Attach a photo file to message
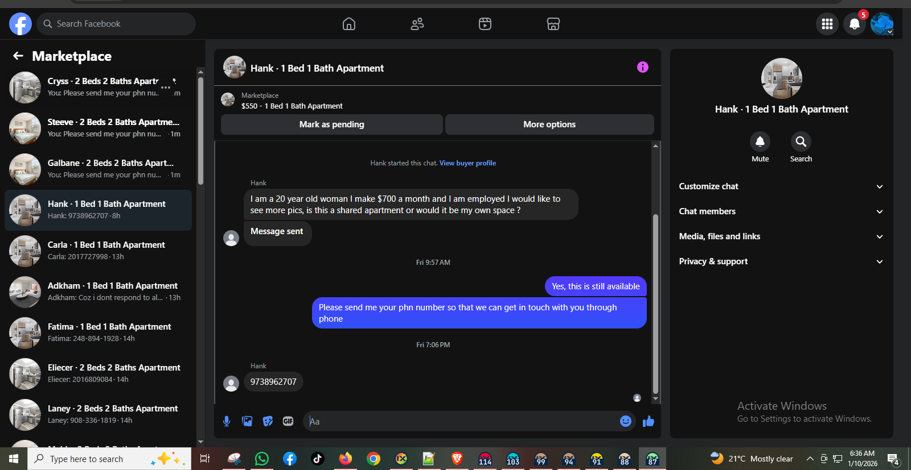911x470 pixels. pyautogui.click(x=247, y=421)
